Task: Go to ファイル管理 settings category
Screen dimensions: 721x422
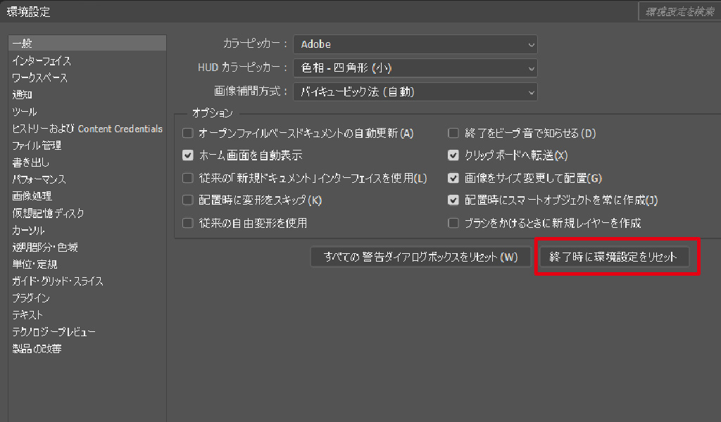Action: click(37, 146)
